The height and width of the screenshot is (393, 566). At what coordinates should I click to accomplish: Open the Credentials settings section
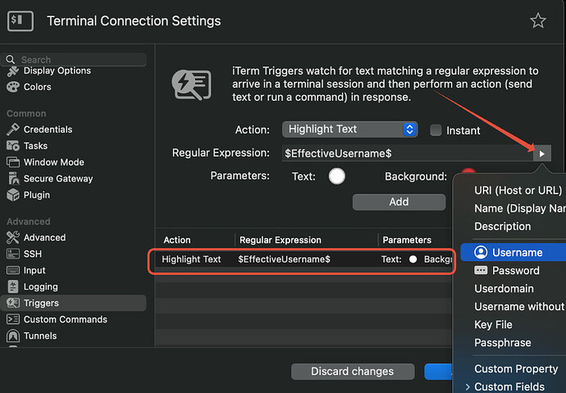point(47,130)
